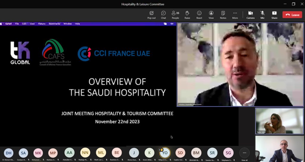
Task: Select the BM participant avatar
Action: [196, 153]
